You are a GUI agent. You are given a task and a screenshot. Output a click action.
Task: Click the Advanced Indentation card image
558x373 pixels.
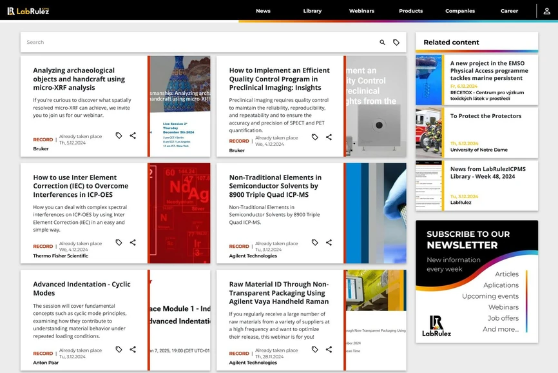(179, 320)
